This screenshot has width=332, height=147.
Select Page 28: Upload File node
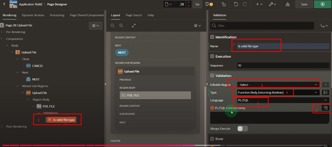(19, 25)
